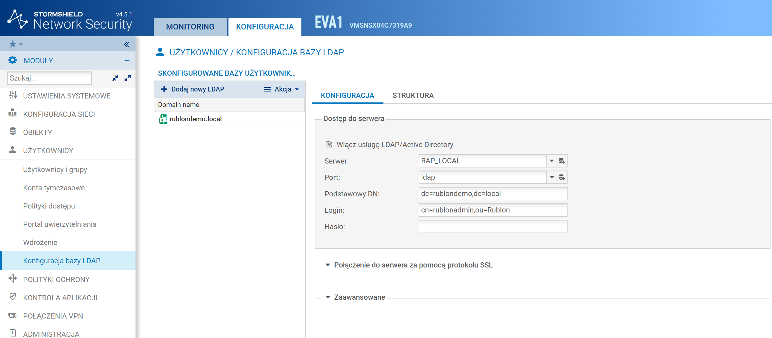The height and width of the screenshot is (338, 772).
Task: Click the rublondemo.local directory icon
Action: (x=163, y=119)
